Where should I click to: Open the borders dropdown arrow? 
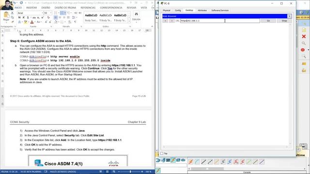pyautogui.click(x=65, y=22)
